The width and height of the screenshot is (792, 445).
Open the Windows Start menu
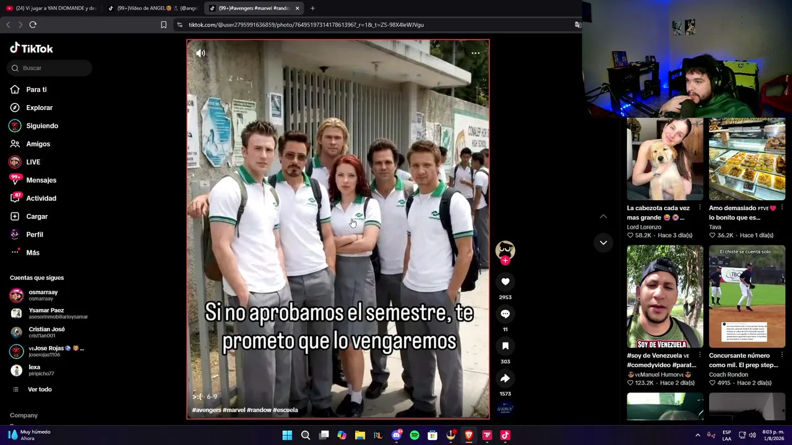click(x=287, y=435)
